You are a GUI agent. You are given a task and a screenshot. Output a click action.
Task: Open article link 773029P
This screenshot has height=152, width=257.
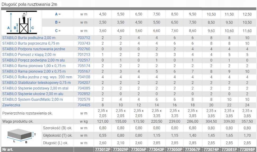(x=121, y=149)
